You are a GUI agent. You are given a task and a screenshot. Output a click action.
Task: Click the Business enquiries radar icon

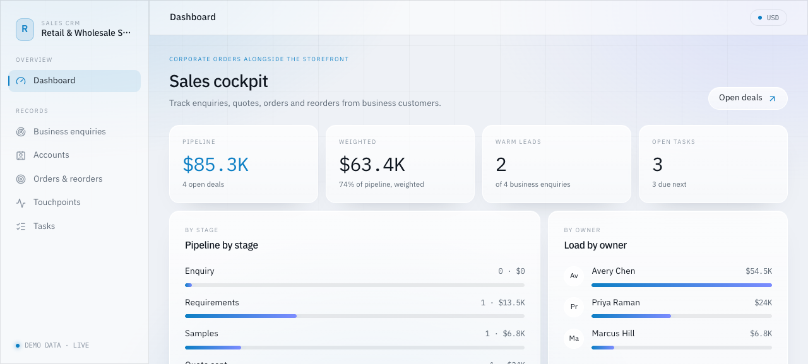point(21,132)
